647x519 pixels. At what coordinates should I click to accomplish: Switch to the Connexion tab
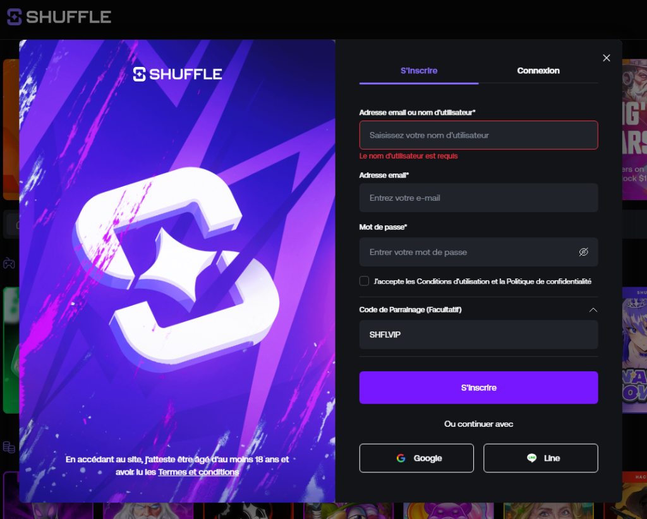tap(538, 71)
